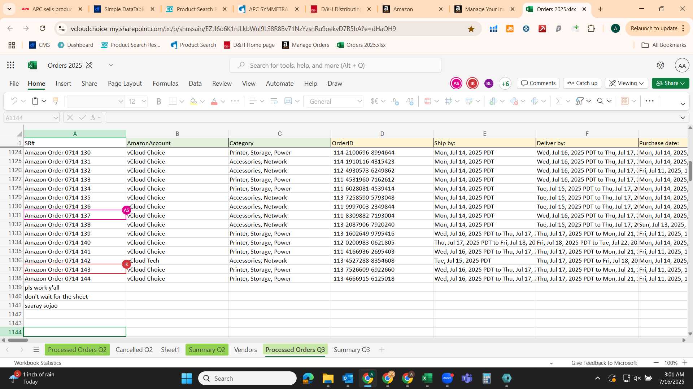Toggle Wrap Text

[274, 101]
